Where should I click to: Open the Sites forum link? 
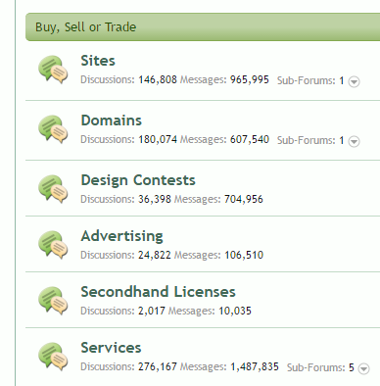tap(98, 61)
